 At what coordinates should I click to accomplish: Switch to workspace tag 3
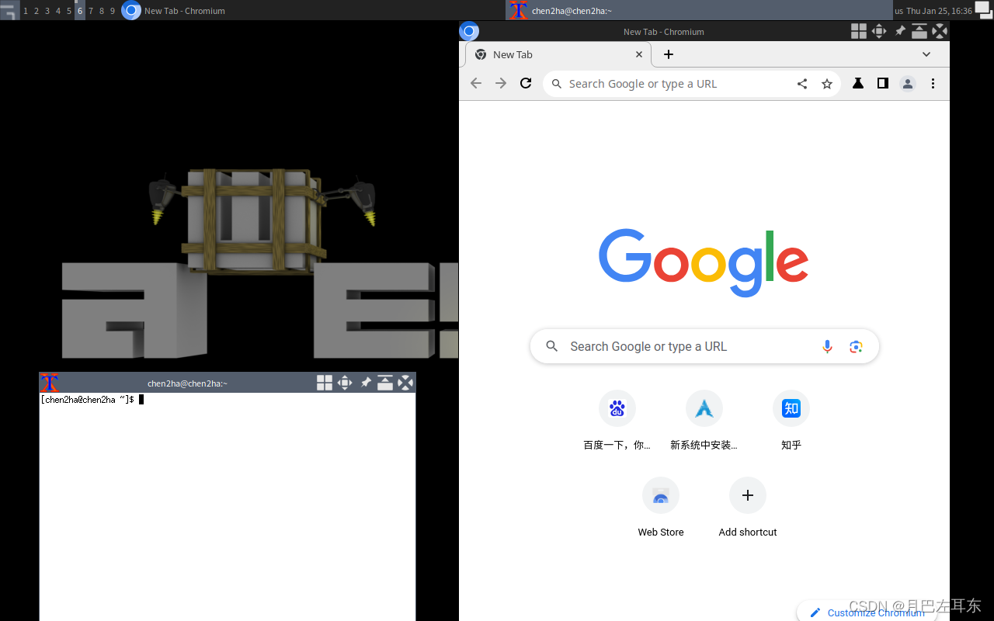[x=47, y=11]
